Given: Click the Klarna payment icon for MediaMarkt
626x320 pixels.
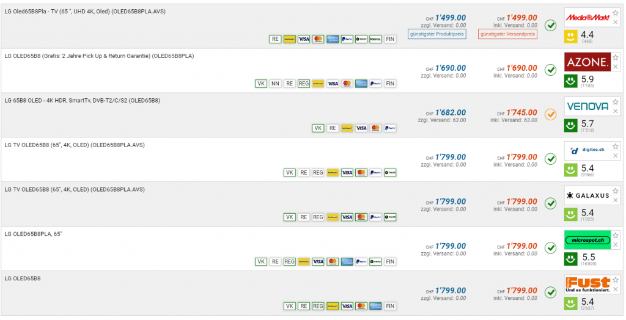Looking at the screenshot, I should pos(375,39).
